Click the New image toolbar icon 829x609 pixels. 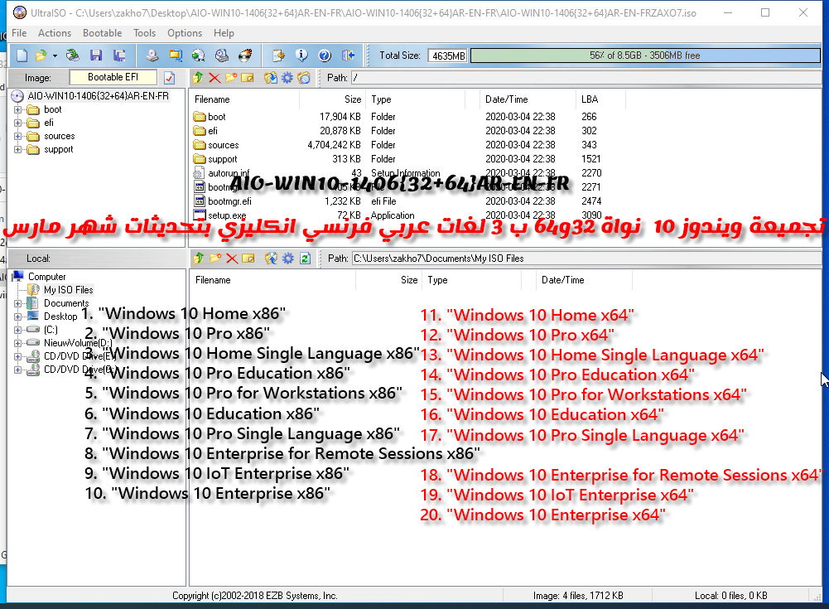click(22, 55)
